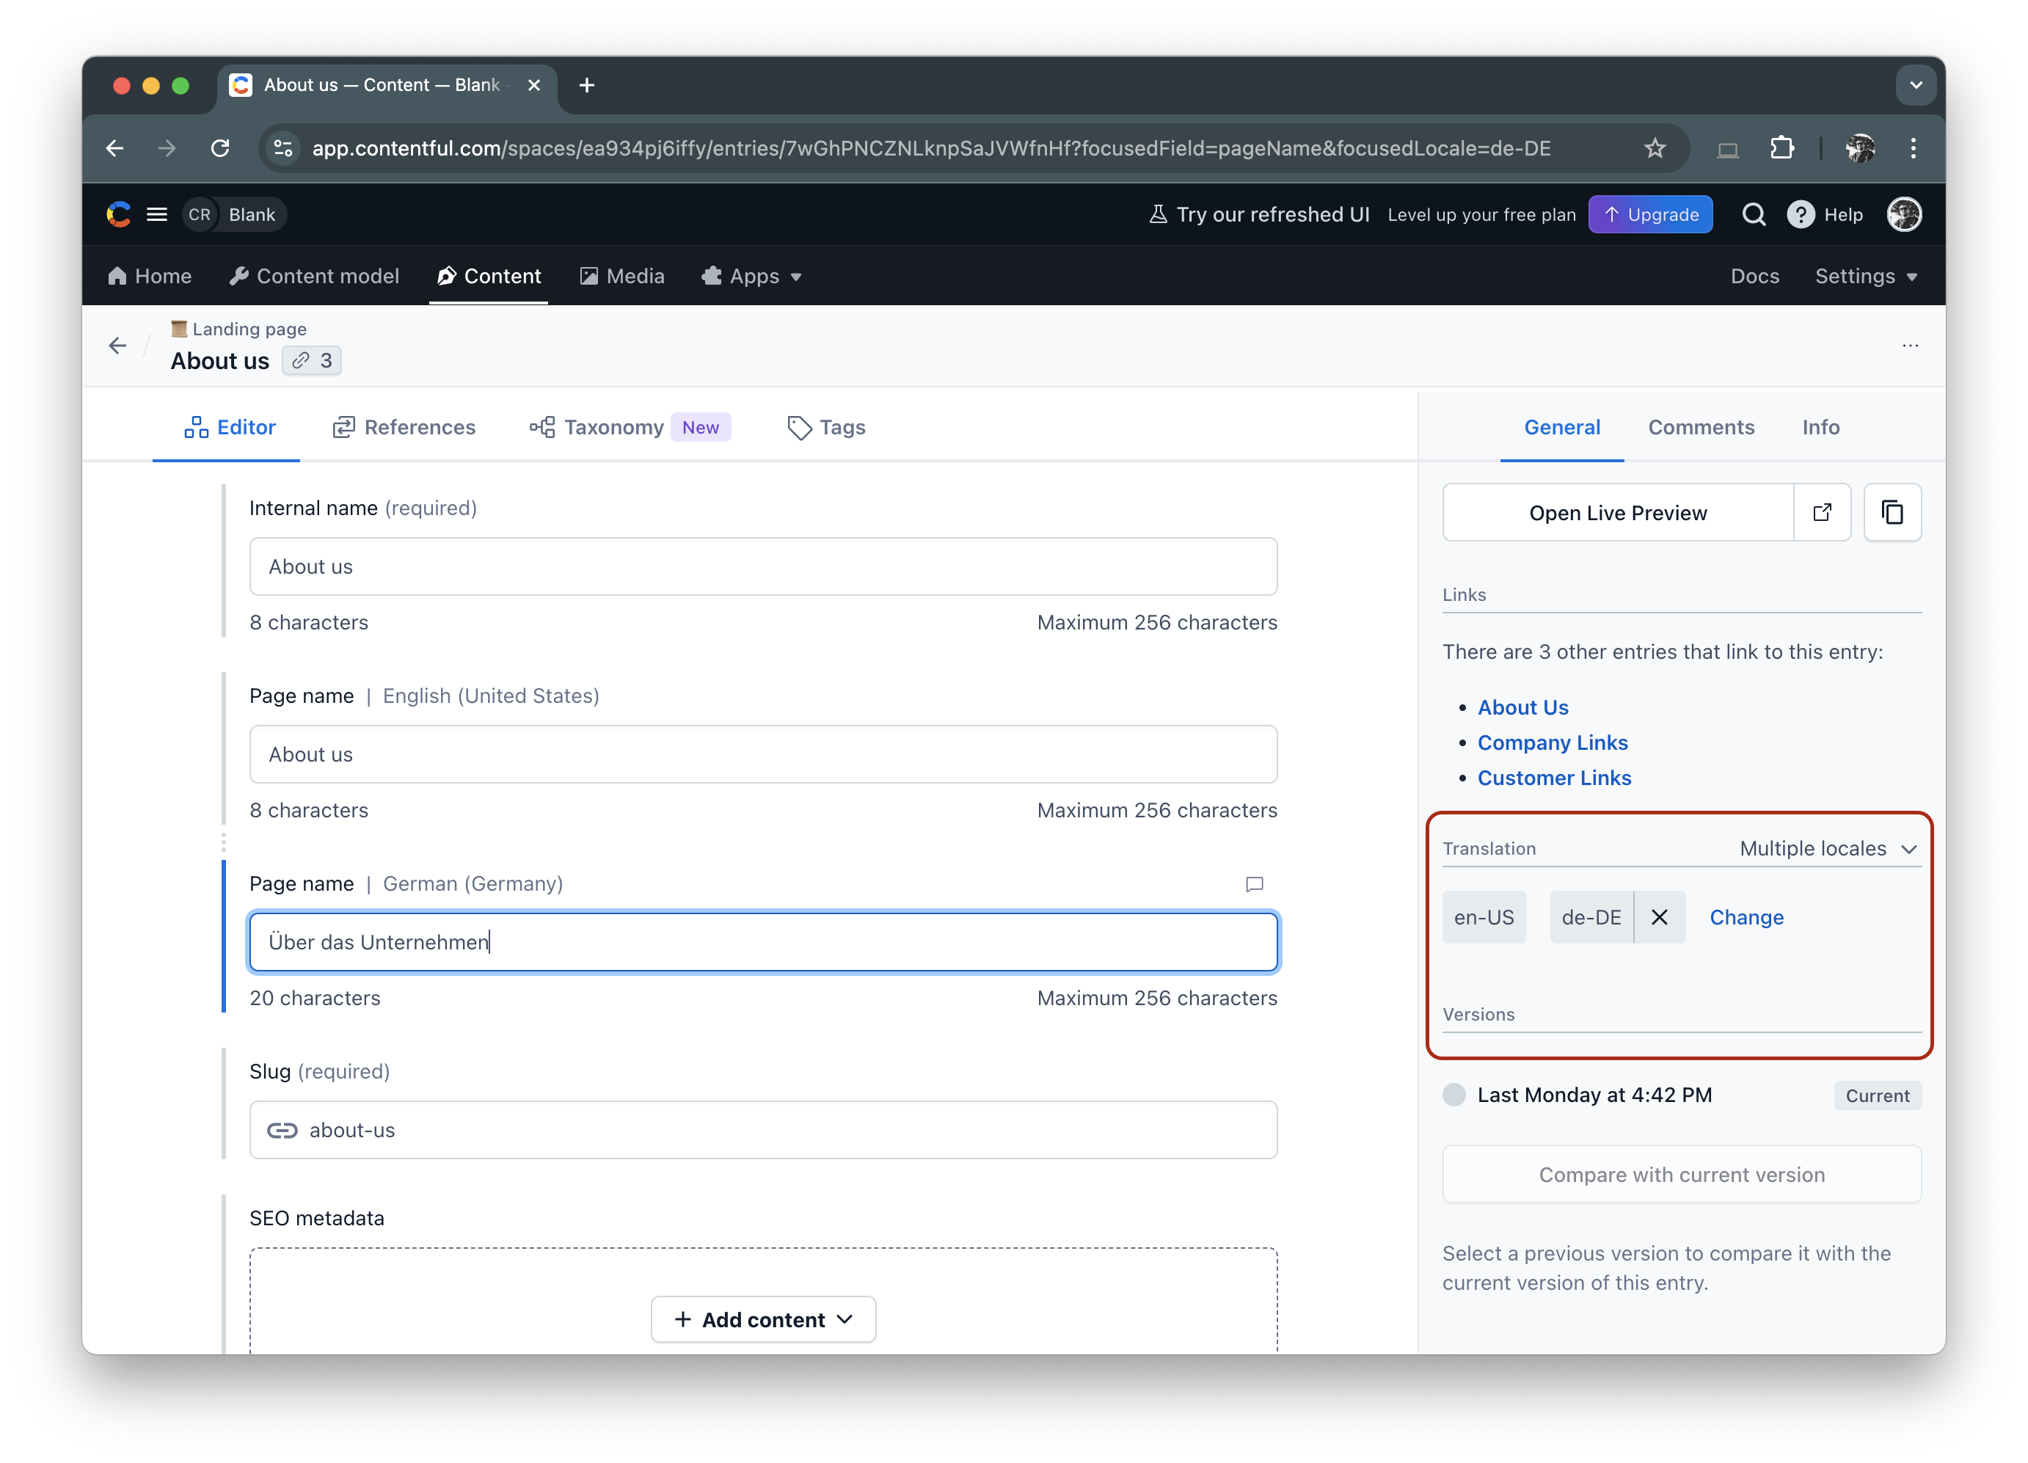Remove the de-DE locale with X
Screen dimensions: 2028x1463
[1660, 916]
